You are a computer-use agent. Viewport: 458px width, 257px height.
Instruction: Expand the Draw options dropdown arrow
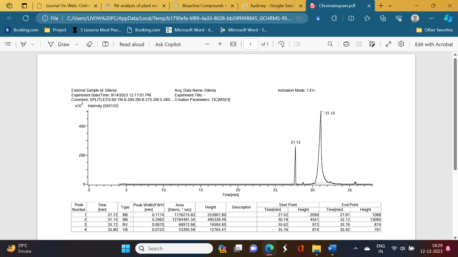click(x=76, y=44)
